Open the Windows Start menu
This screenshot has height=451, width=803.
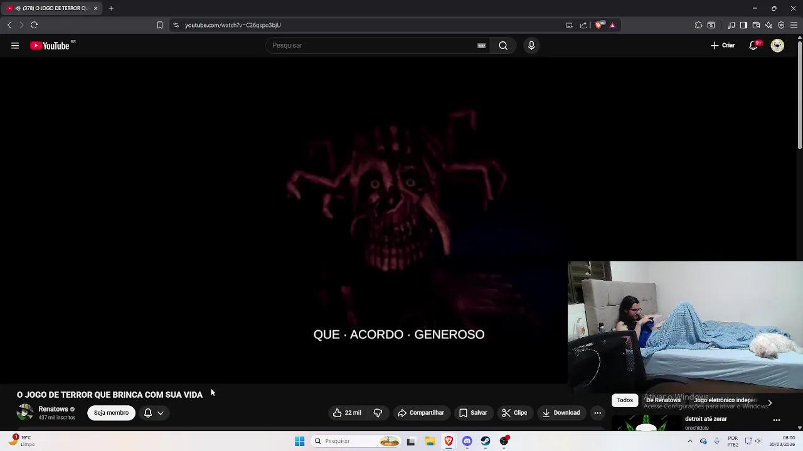299,441
